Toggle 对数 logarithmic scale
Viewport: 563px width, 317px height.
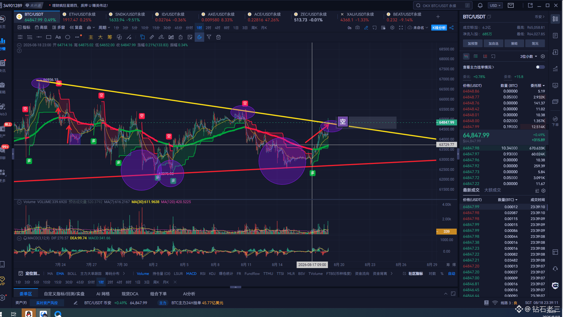(x=432, y=273)
